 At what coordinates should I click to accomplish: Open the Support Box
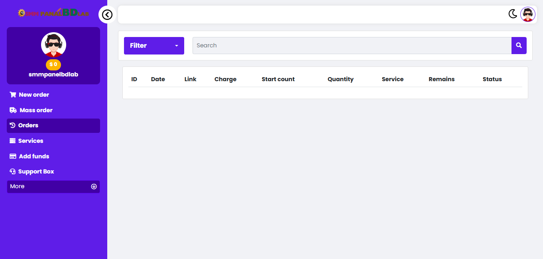[36, 171]
